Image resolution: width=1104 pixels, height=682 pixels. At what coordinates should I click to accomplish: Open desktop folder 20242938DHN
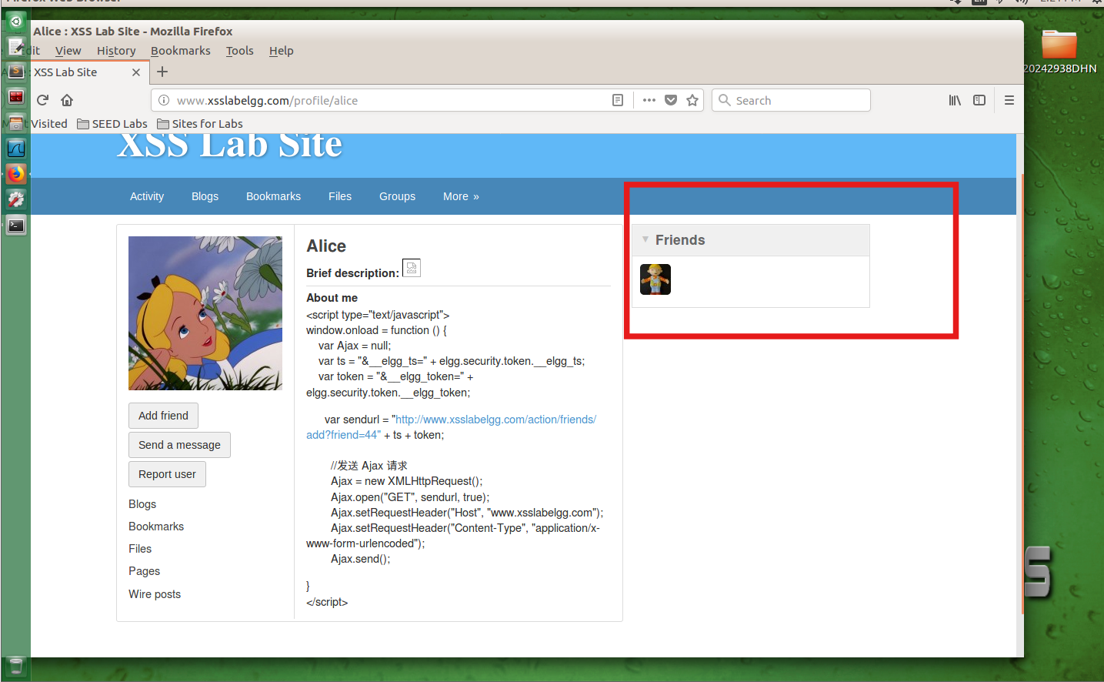1059,51
